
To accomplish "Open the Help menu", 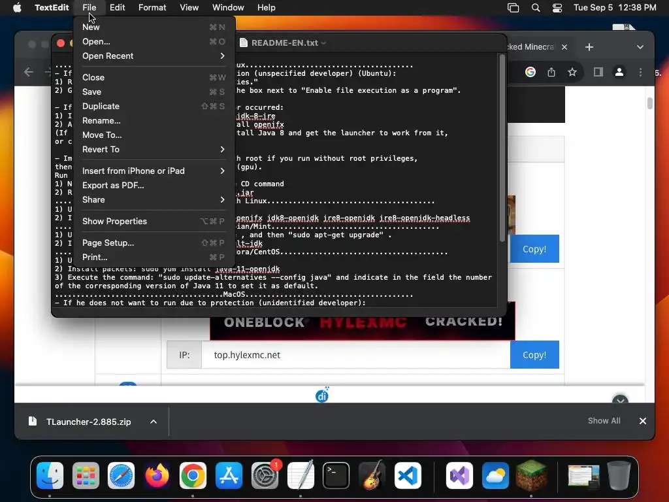I will click(267, 8).
